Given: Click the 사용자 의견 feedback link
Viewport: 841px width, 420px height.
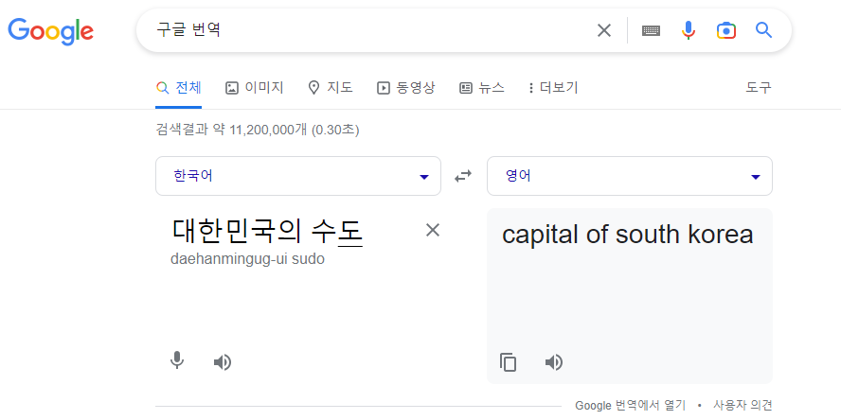Looking at the screenshot, I should [743, 406].
